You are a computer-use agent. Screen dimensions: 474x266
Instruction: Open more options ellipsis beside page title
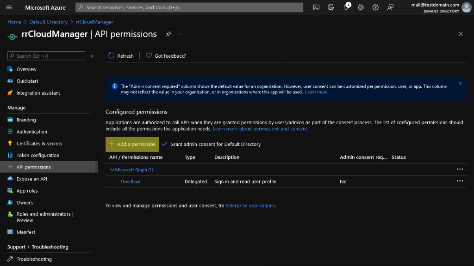(x=181, y=34)
